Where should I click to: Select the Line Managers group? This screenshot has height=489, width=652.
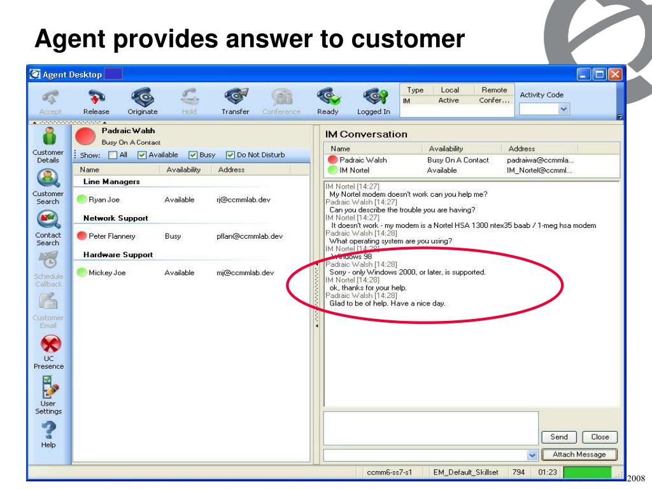tap(111, 181)
